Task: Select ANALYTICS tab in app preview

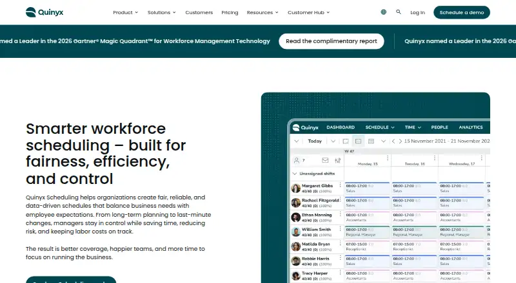Action: point(471,127)
